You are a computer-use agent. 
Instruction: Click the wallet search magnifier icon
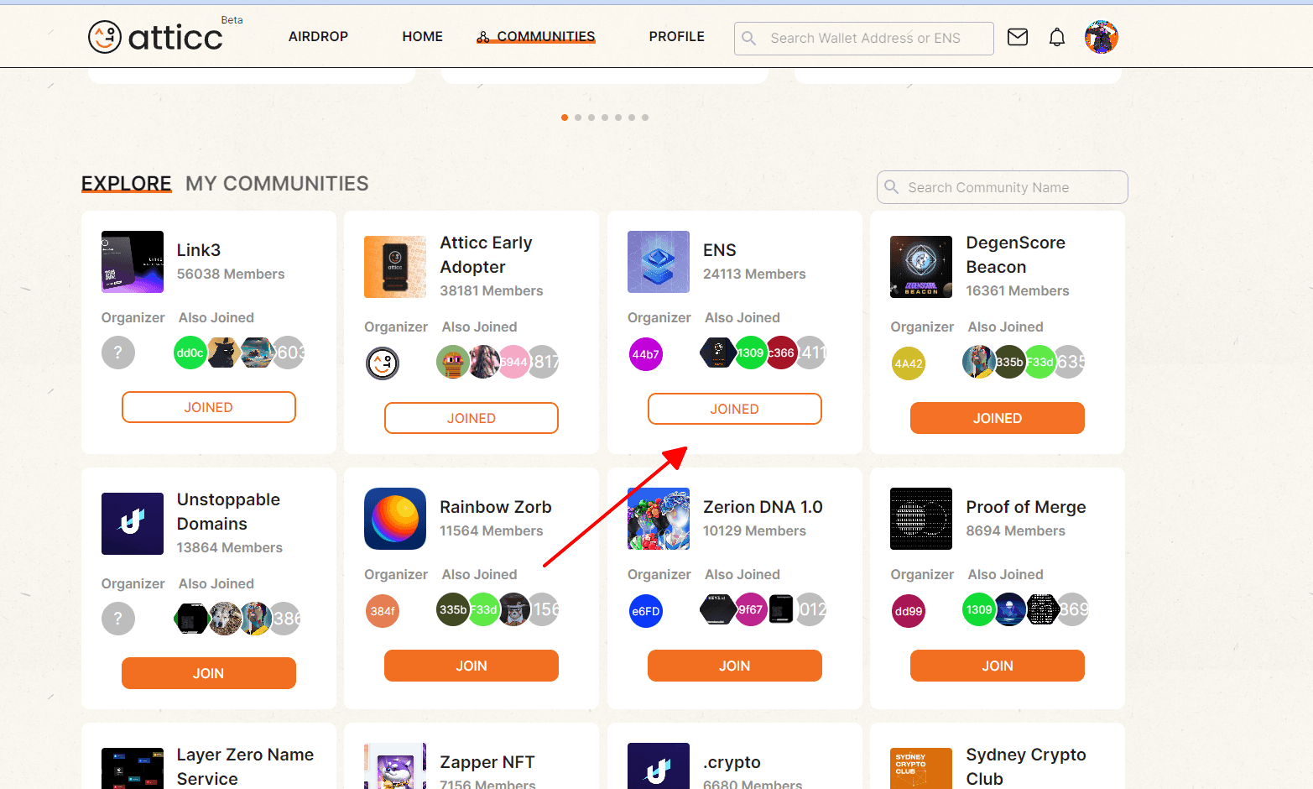click(x=749, y=39)
